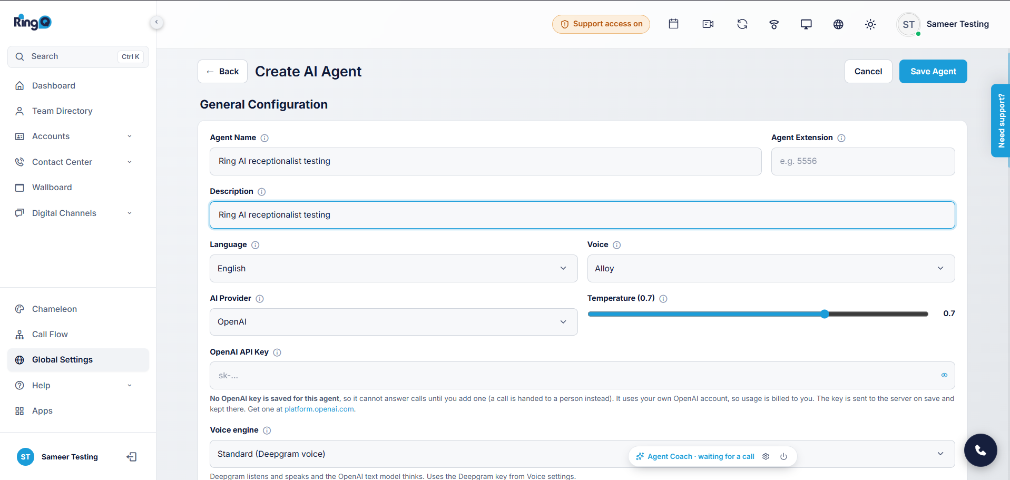Go to Dashboard in sidebar
This screenshot has height=480, width=1010.
tap(78, 85)
